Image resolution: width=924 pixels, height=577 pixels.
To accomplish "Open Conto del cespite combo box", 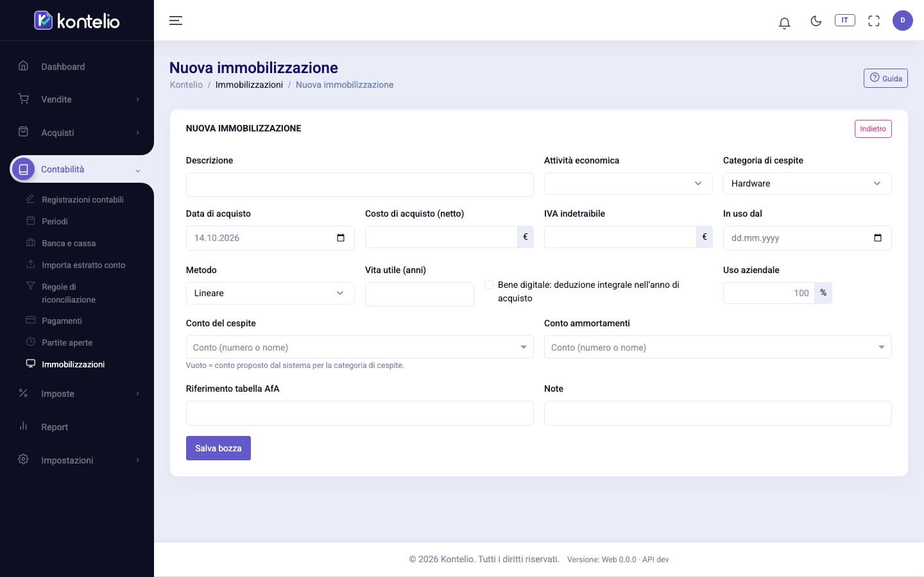I will click(359, 347).
